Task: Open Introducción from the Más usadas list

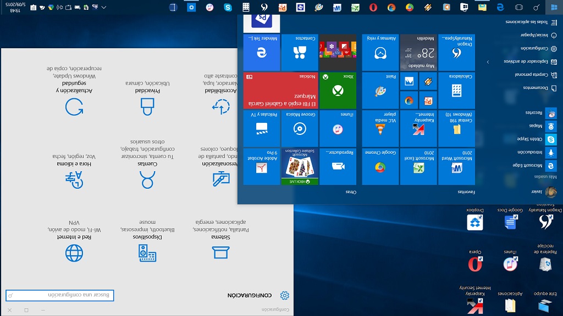Action: pos(537,153)
